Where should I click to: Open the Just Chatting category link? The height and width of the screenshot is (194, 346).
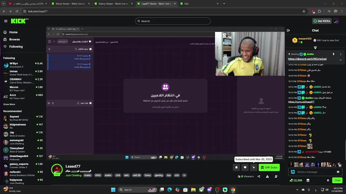coord(73,175)
